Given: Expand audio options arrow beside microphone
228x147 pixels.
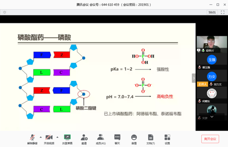Looking at the screenshot, I should pyautogui.click(x=41, y=137).
